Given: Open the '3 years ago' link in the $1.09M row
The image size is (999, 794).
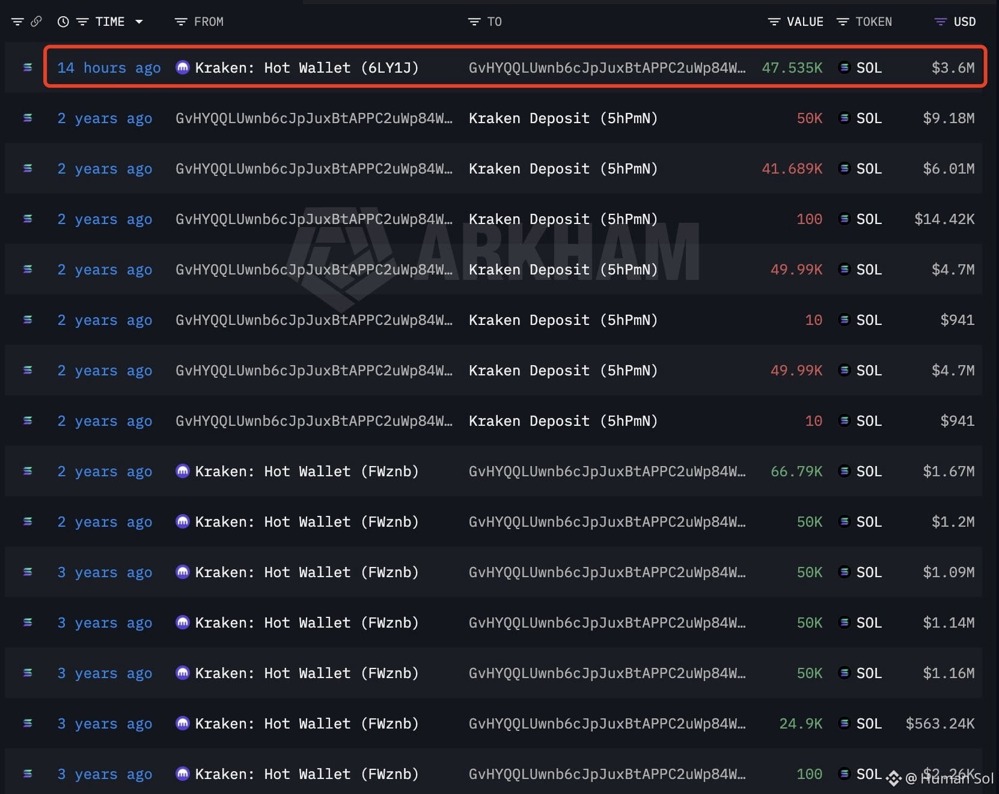Looking at the screenshot, I should tap(105, 572).
